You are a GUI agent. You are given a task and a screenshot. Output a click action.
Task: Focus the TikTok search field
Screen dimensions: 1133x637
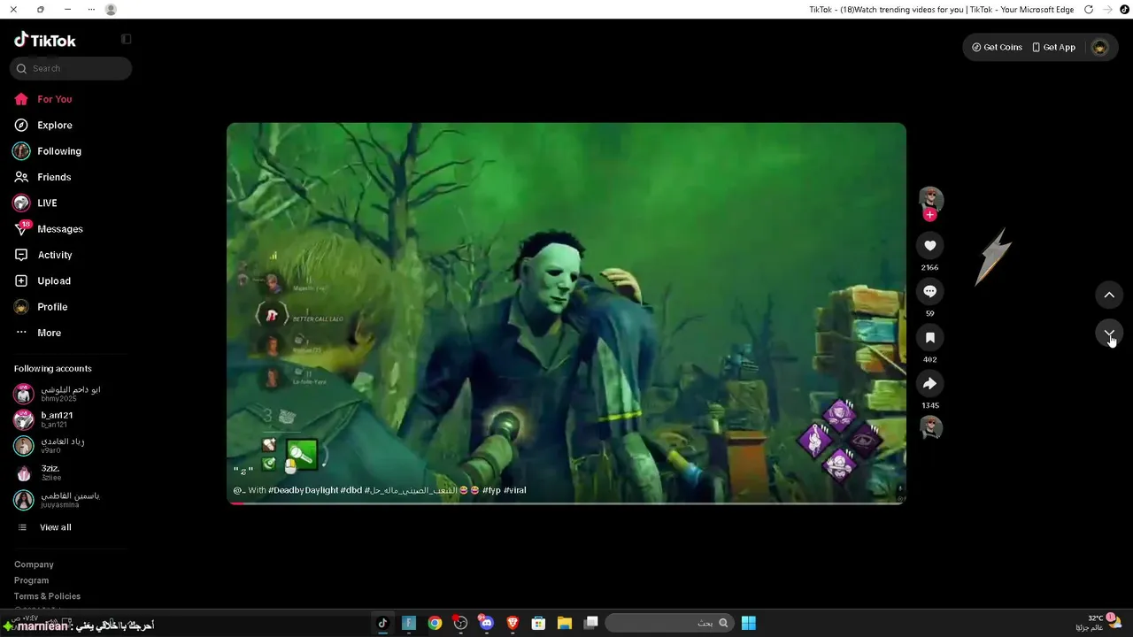pyautogui.click(x=71, y=68)
